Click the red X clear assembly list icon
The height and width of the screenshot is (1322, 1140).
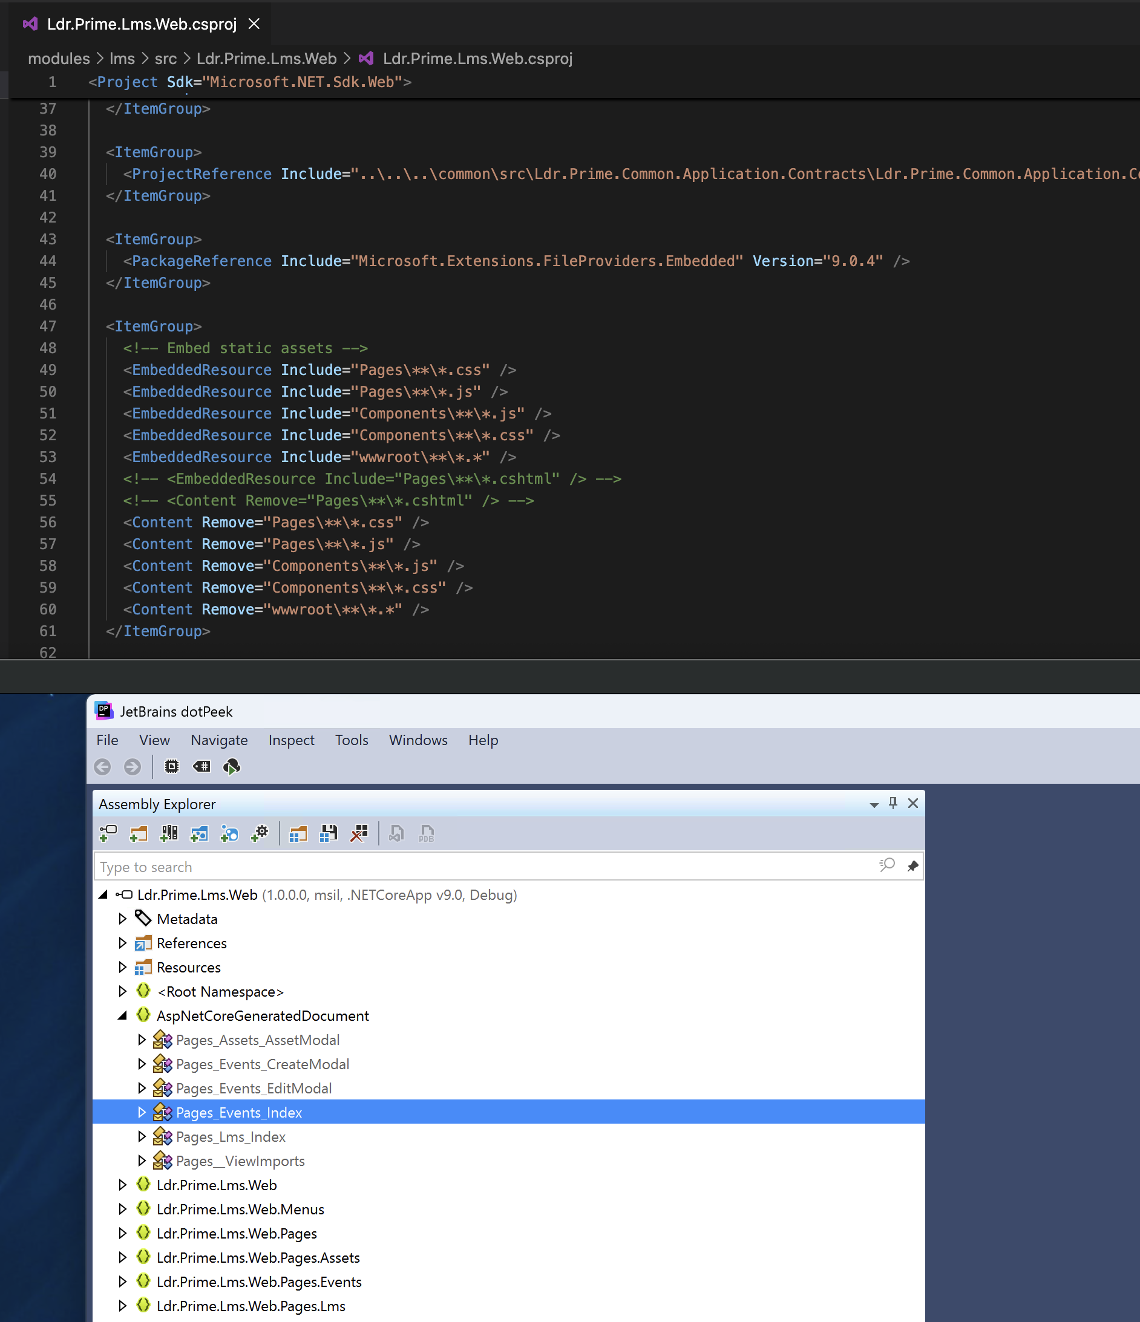(359, 833)
